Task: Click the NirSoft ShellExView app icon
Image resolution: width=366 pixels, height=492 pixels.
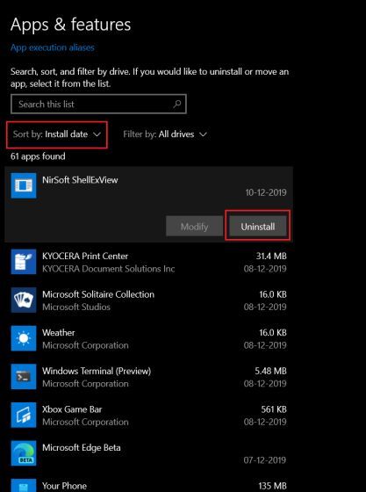Action: [x=24, y=185]
